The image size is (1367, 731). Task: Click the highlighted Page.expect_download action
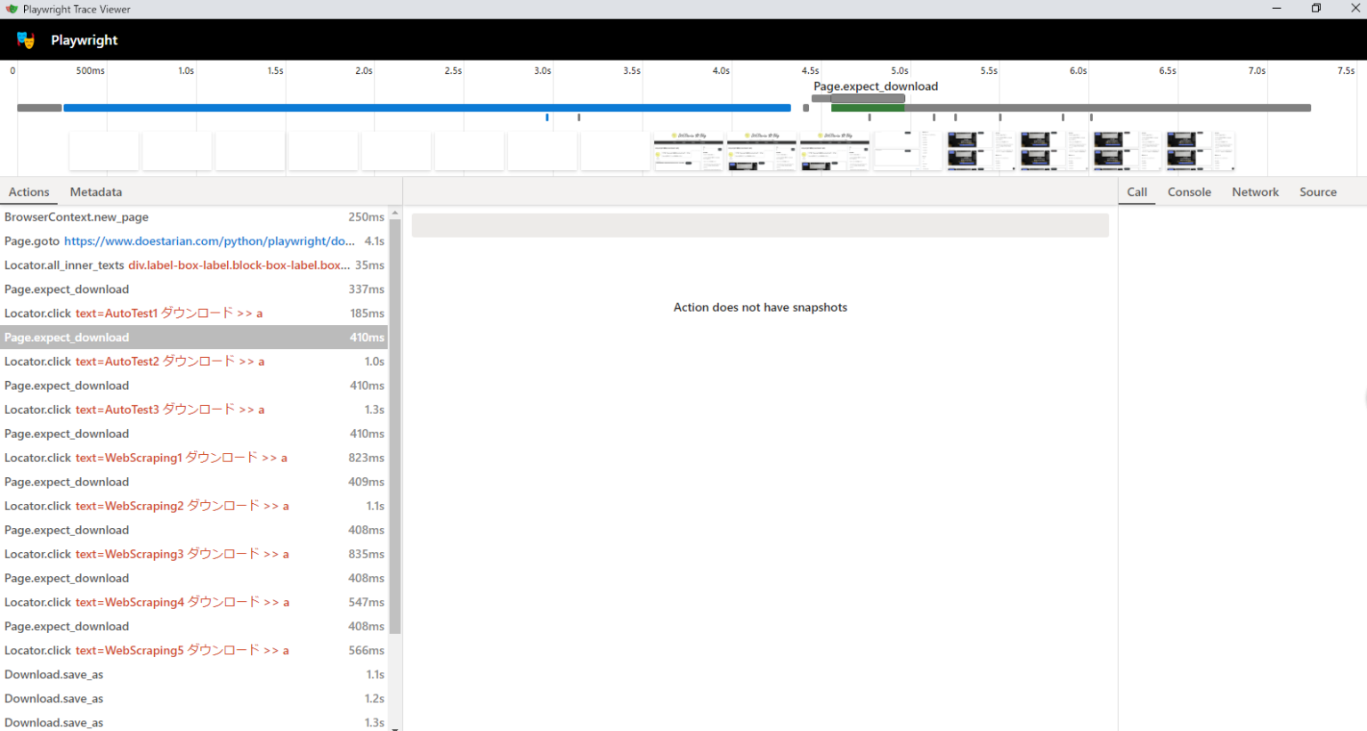point(67,337)
